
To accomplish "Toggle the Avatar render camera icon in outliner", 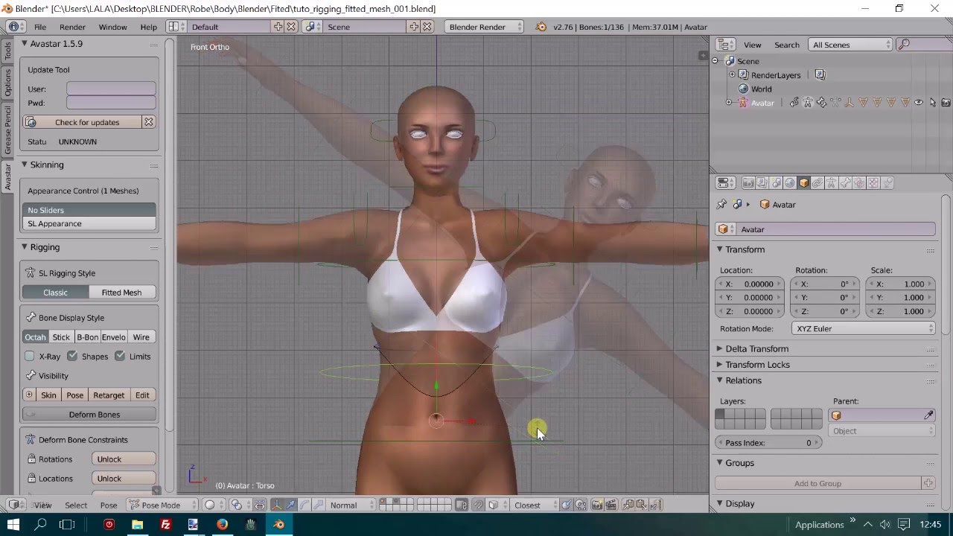I will [x=946, y=103].
